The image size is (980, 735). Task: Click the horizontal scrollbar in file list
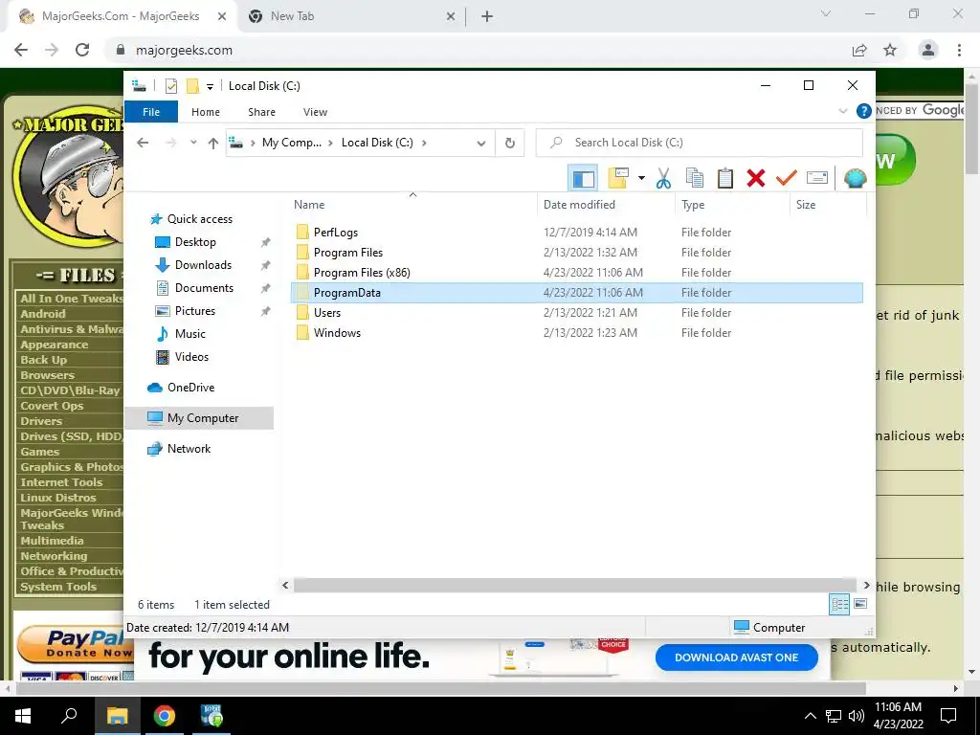click(x=574, y=586)
